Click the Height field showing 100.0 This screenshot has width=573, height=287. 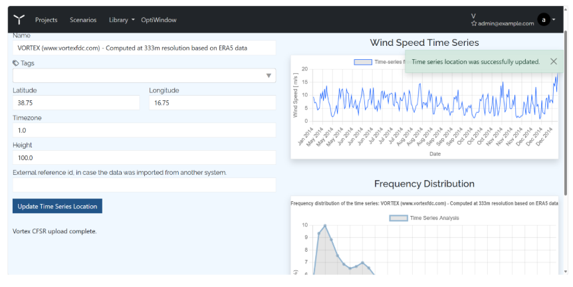click(144, 157)
